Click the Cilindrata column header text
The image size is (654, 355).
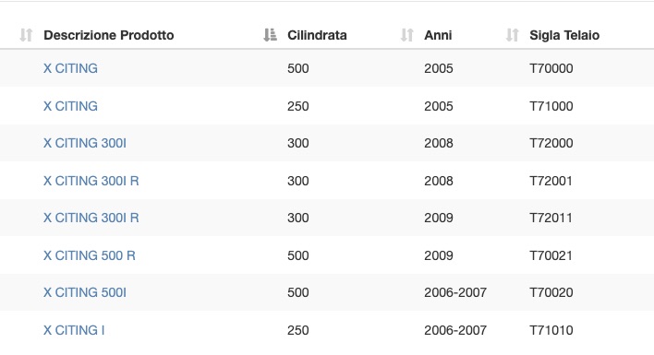(317, 35)
